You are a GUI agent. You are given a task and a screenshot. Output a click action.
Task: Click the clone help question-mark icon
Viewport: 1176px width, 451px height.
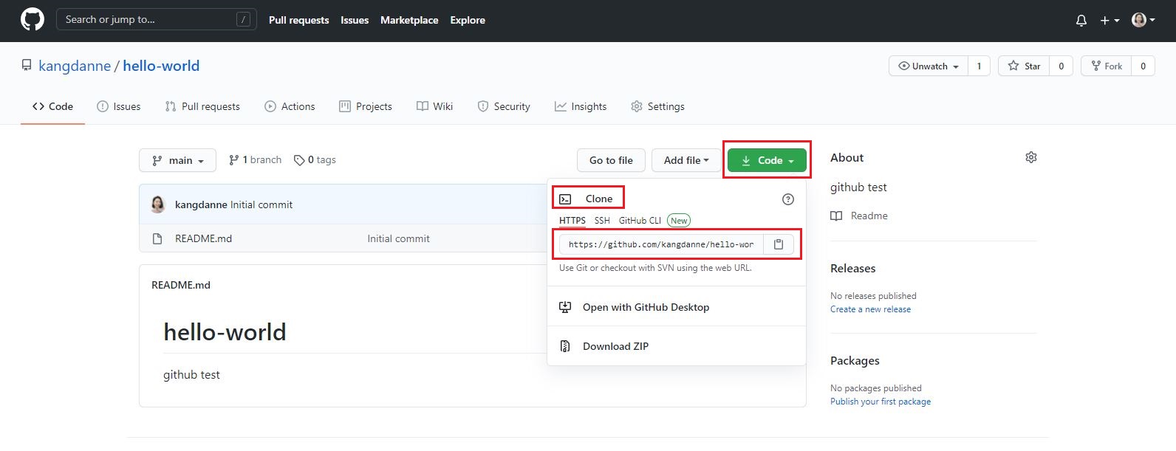click(788, 199)
